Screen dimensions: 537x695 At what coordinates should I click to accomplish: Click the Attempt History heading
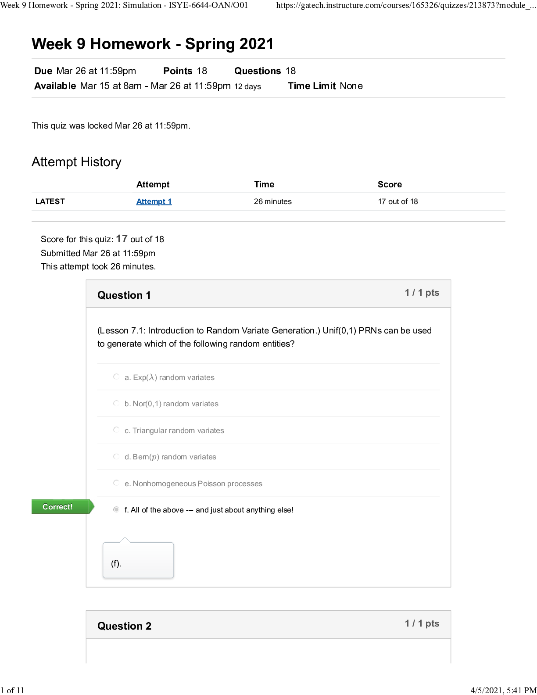pos(77,162)
